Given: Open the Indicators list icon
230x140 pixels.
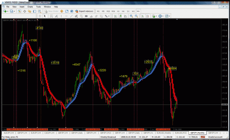Looking at the screenshot, I should [153, 16].
